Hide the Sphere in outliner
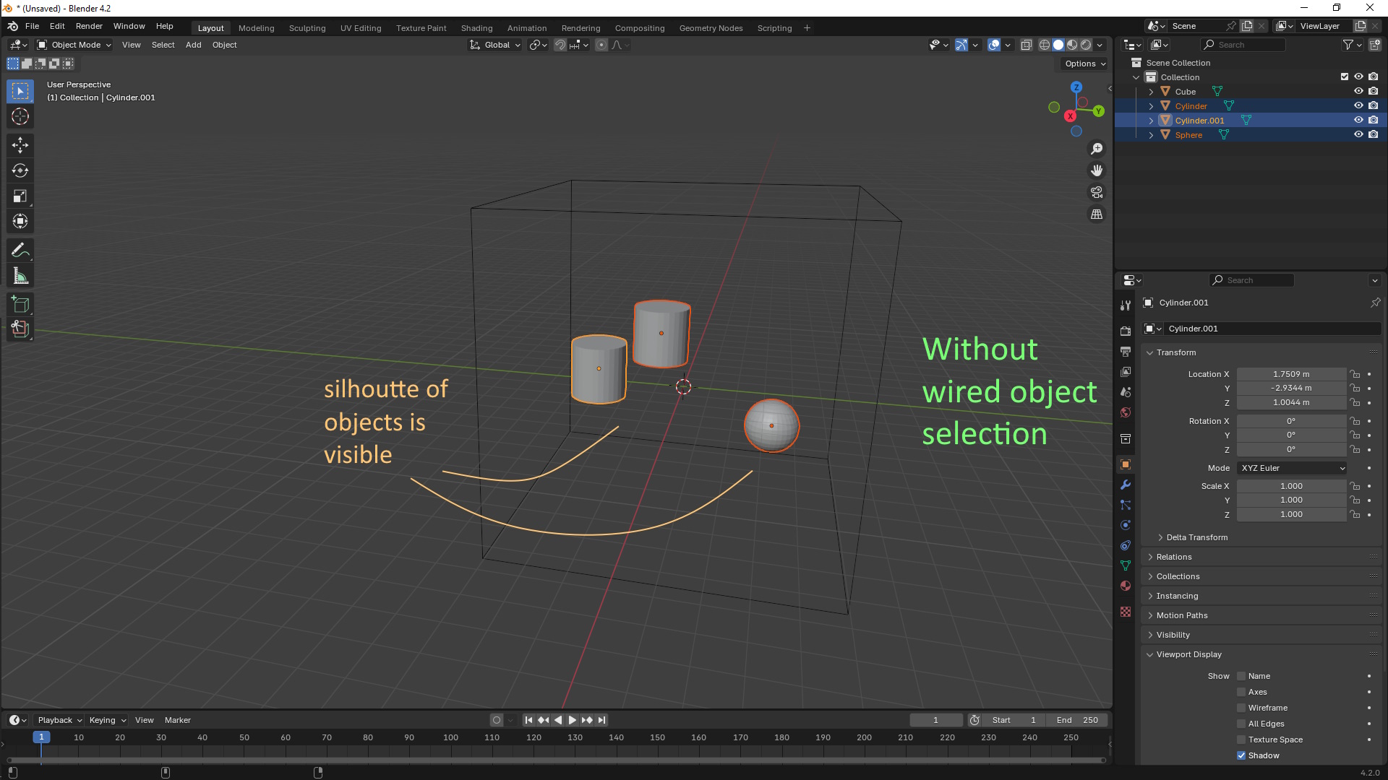Image resolution: width=1388 pixels, height=780 pixels. [x=1358, y=134]
